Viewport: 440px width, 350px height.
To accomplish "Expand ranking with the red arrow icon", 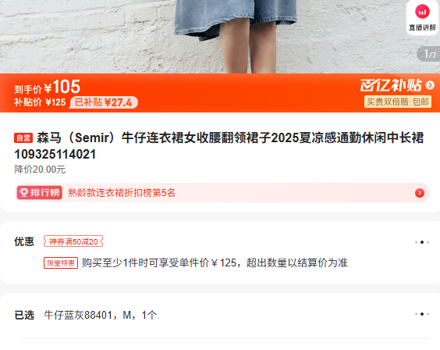I will pos(420,193).
